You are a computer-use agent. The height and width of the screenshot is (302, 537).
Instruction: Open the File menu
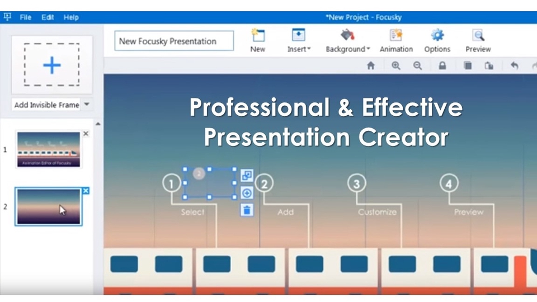point(25,17)
